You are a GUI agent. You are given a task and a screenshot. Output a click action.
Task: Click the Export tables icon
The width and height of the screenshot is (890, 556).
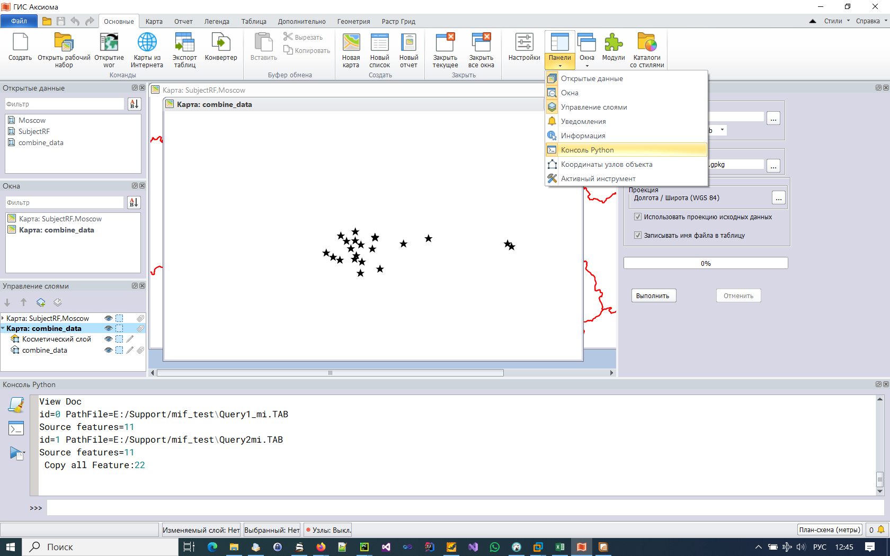[184, 48]
